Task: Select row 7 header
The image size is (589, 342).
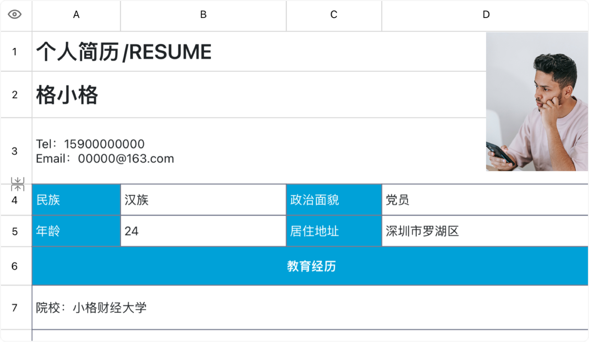Action: 16,308
